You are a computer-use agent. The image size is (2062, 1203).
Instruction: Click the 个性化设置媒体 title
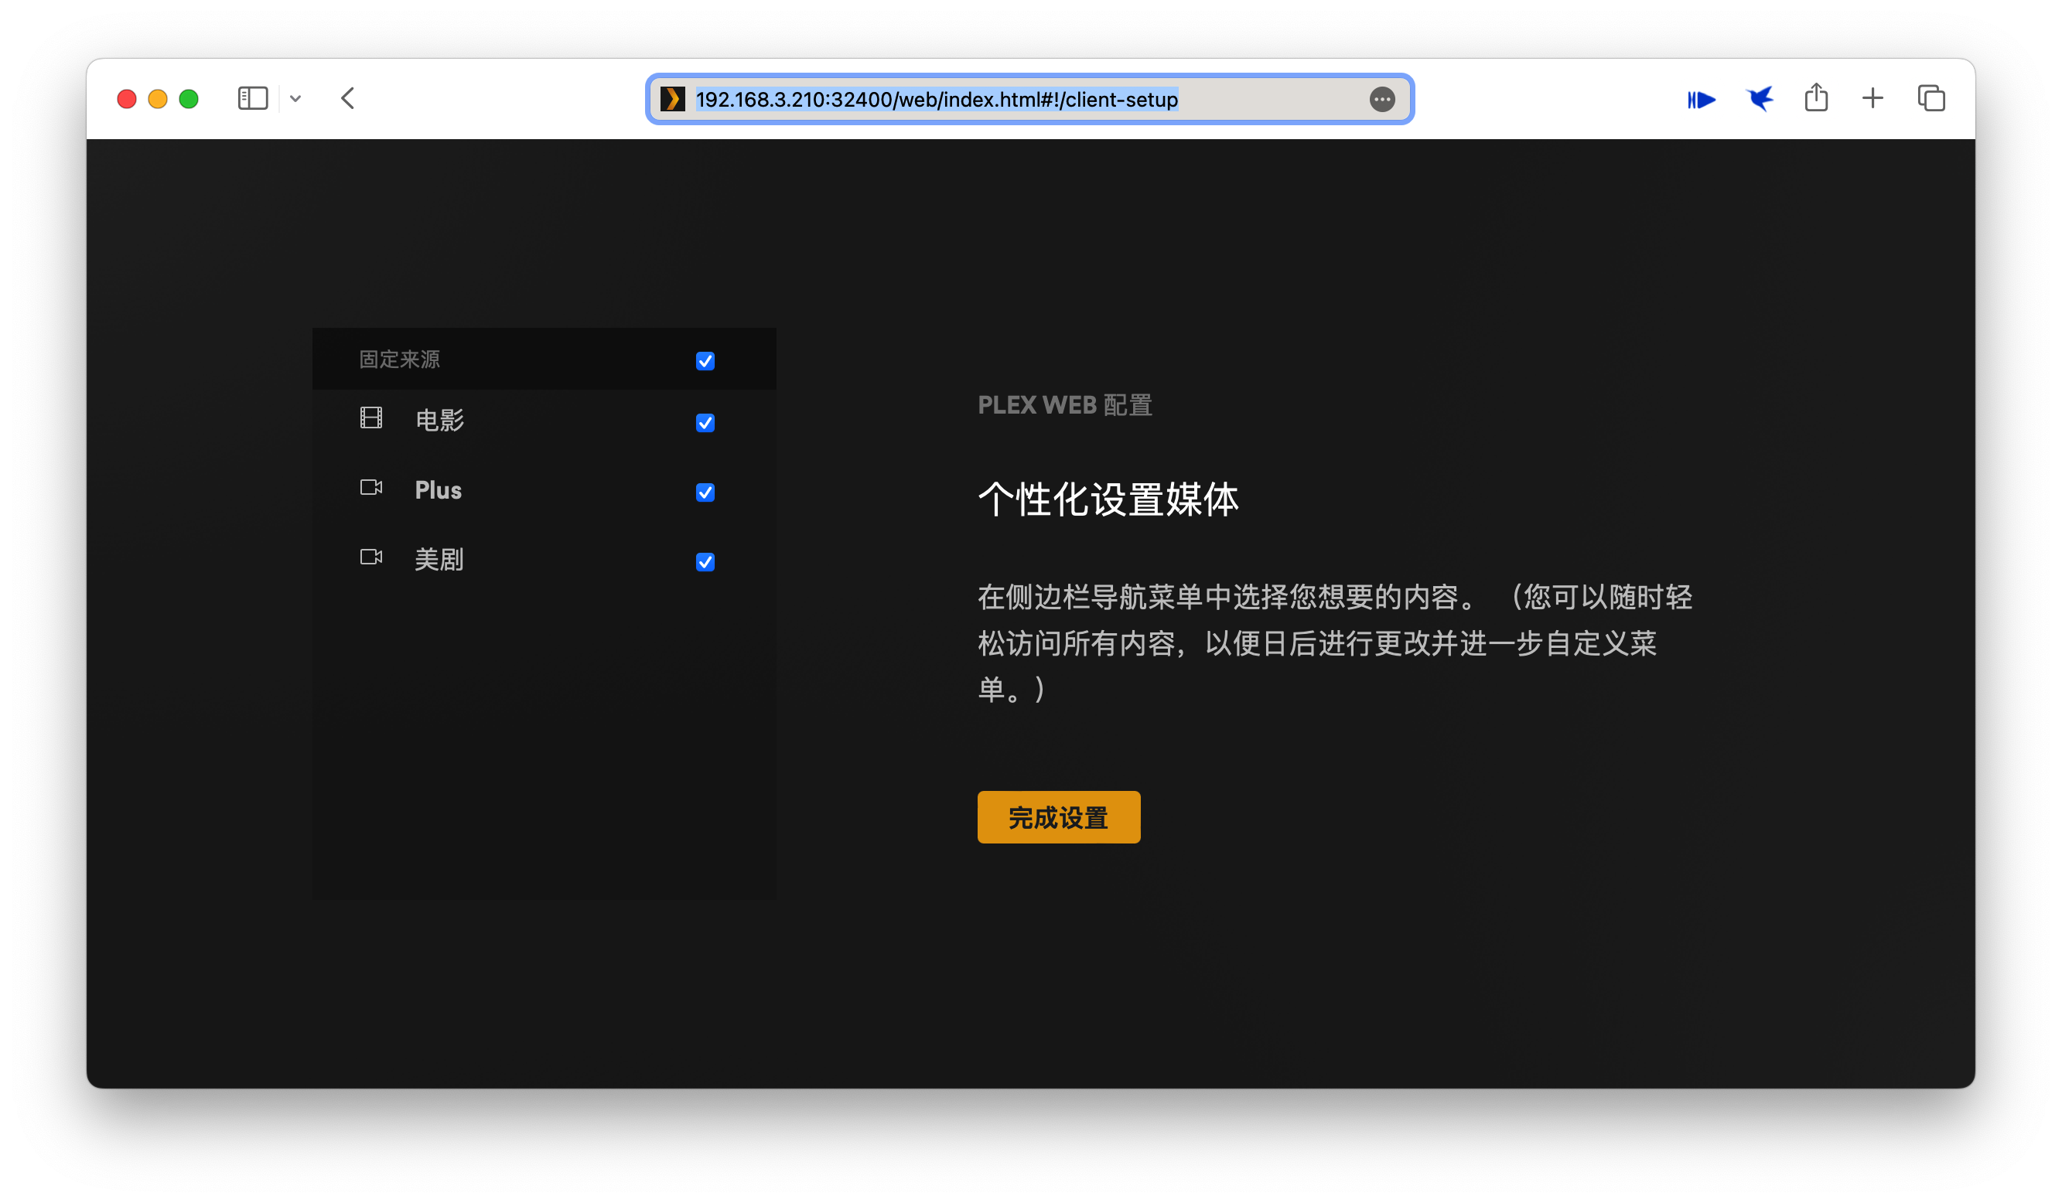(1108, 499)
